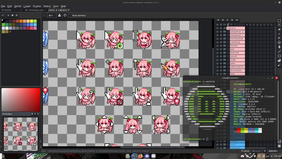Viewport: 282px width, 159px height.
Task: Toggle lock on help layer
Action: point(221,60)
